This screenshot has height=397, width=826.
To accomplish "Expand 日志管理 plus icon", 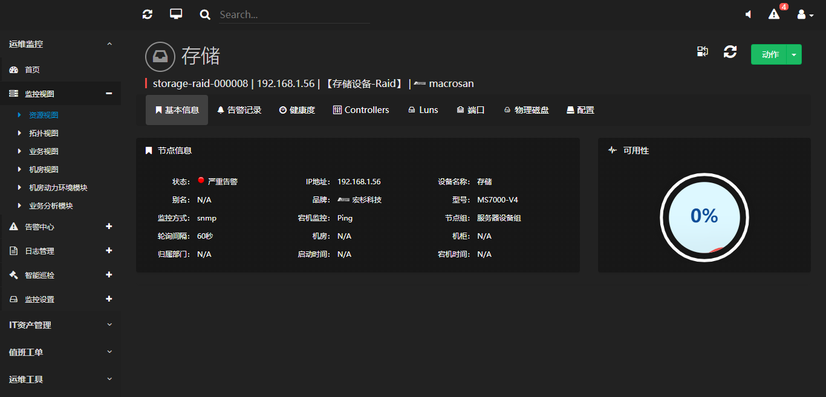I will point(109,251).
